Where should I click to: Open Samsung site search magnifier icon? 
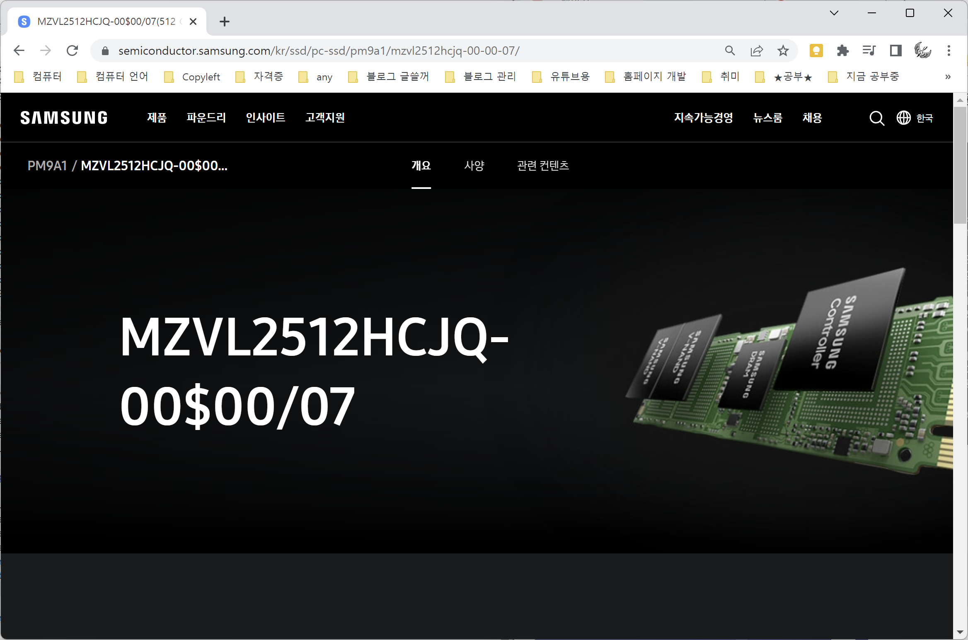tap(876, 118)
